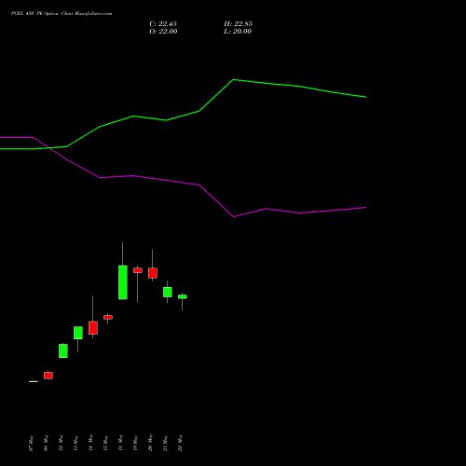Click the low value 'L: 20.00'
Viewport: 466px width, 466px height.
click(x=238, y=32)
